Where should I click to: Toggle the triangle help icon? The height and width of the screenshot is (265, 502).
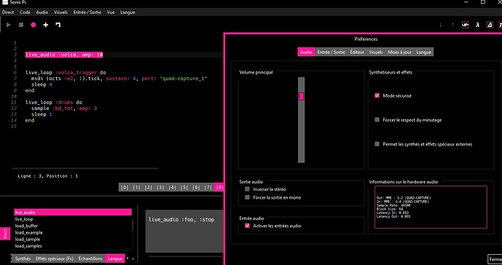(x=490, y=25)
